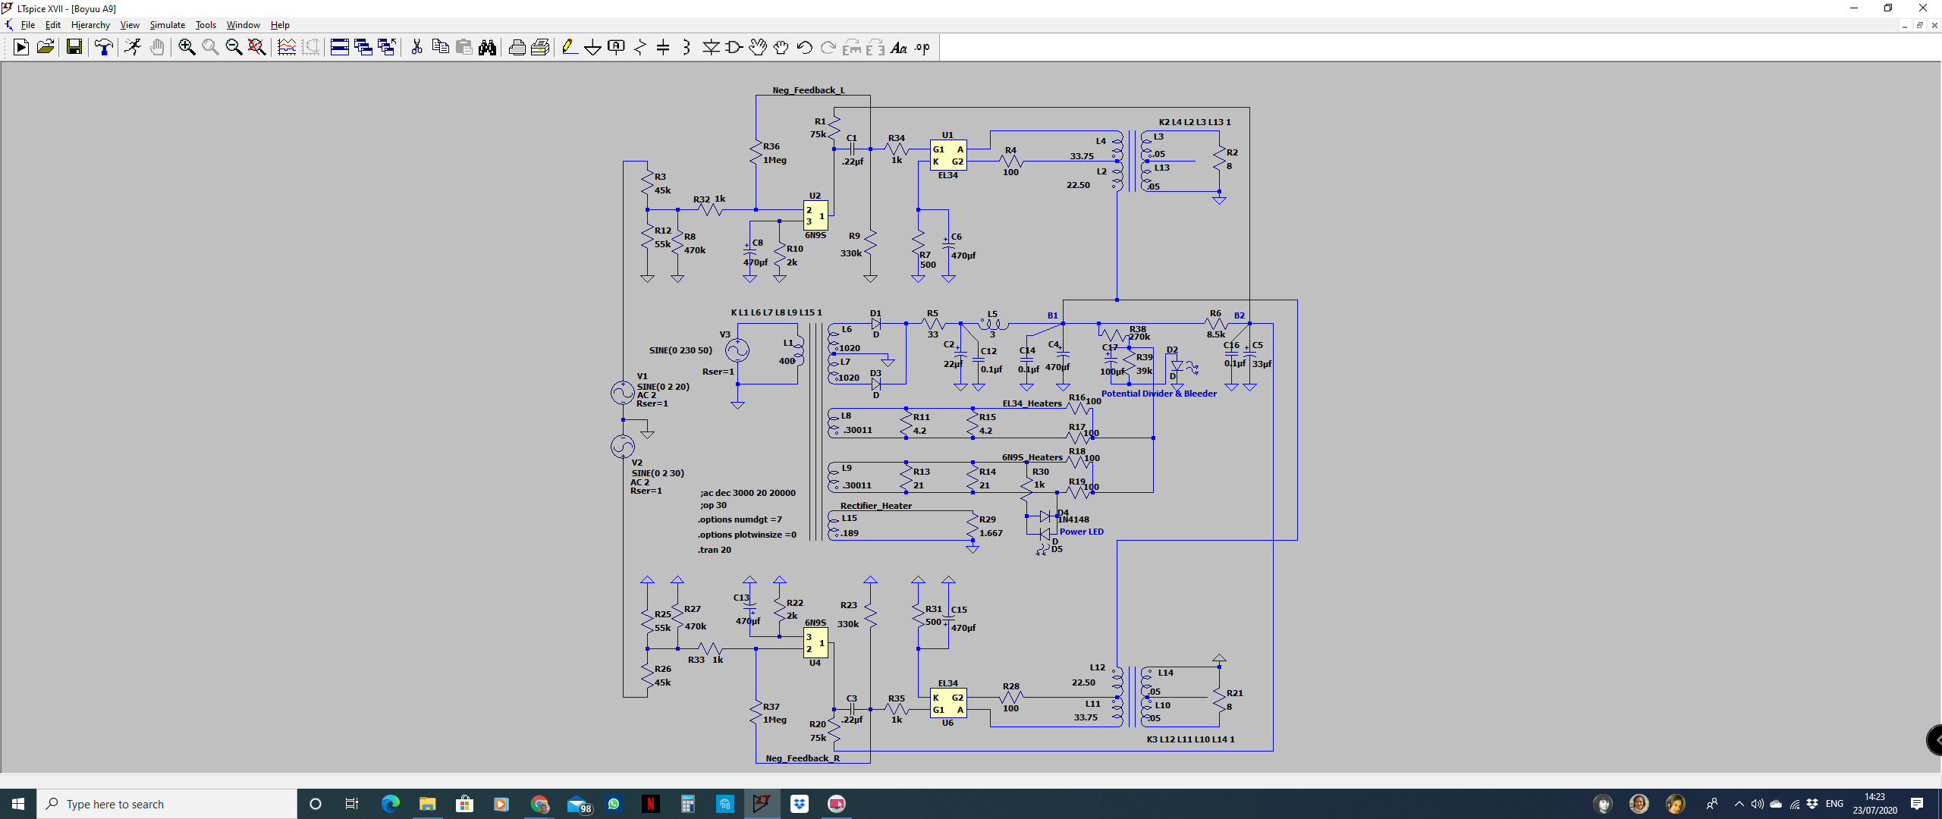This screenshot has width=1942, height=819.
Task: Save the schematic with the floppy icon
Action: pos(74,47)
